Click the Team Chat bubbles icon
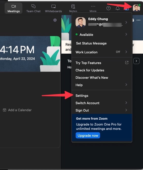The image size is (143, 170). [x=33, y=6]
